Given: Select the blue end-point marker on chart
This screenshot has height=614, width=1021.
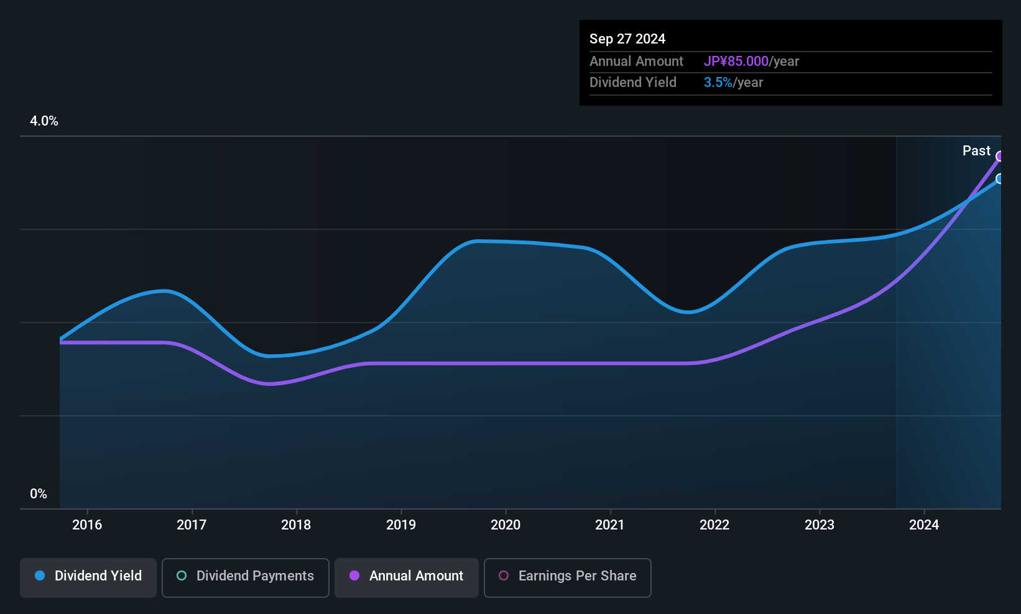Looking at the screenshot, I should tap(1000, 179).
